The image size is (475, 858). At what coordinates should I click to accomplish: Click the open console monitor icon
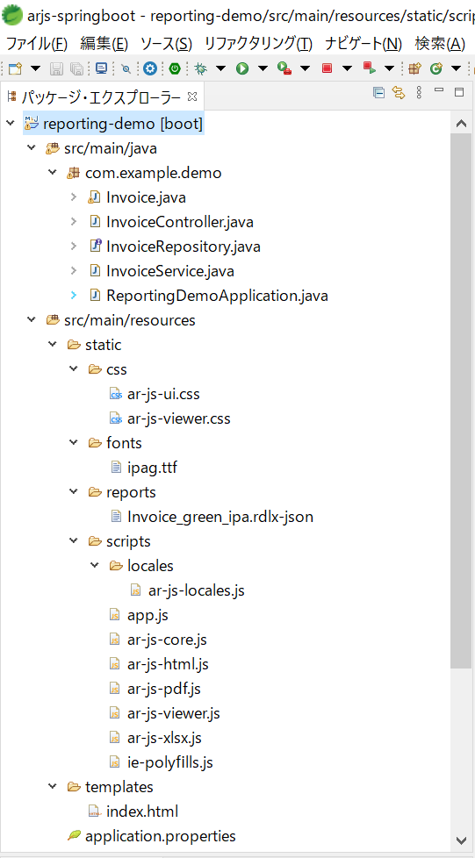coord(101,68)
